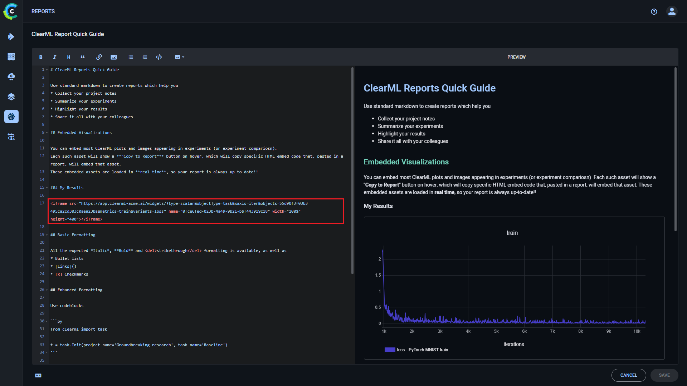Screen dimensions: 687x386
Task: Insert an image using the image icon
Action: [114, 57]
